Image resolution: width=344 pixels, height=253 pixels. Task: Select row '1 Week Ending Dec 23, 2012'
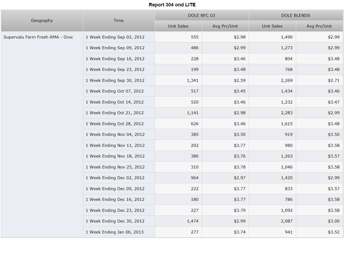(119, 210)
